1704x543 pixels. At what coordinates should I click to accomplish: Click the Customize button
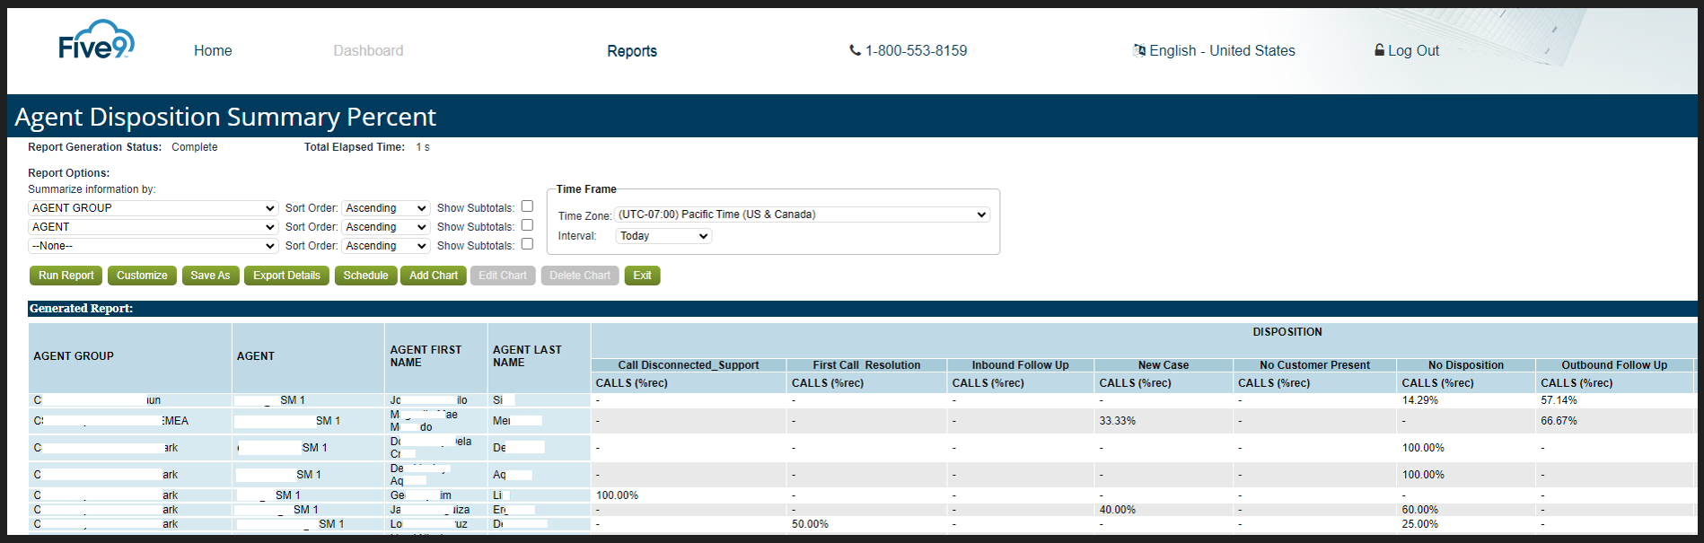[x=142, y=276]
